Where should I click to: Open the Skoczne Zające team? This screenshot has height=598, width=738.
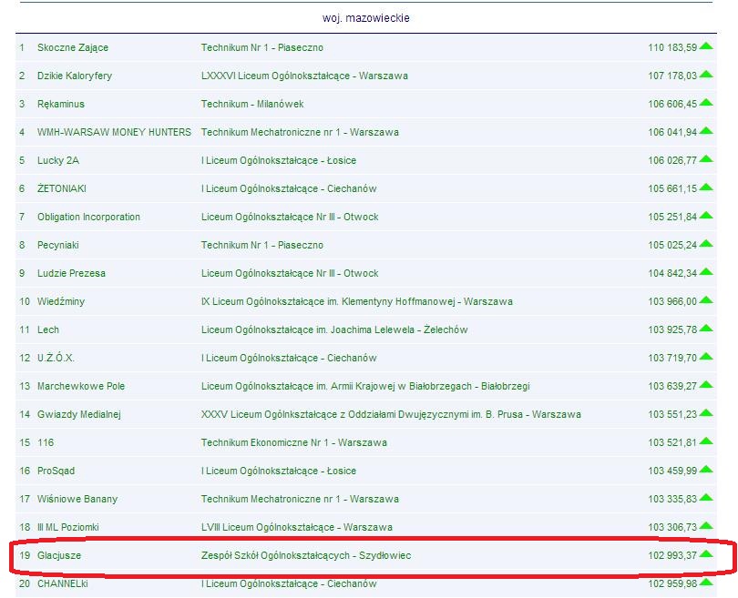73,47
